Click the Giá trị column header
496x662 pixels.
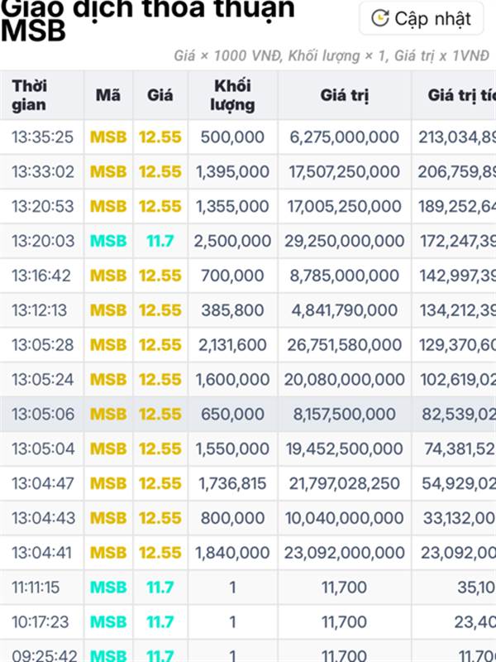(344, 95)
